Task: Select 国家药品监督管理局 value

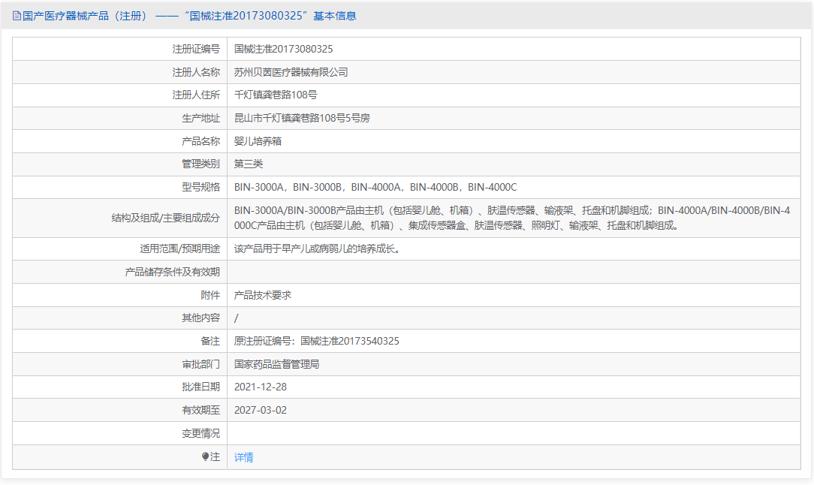Action: click(x=276, y=364)
